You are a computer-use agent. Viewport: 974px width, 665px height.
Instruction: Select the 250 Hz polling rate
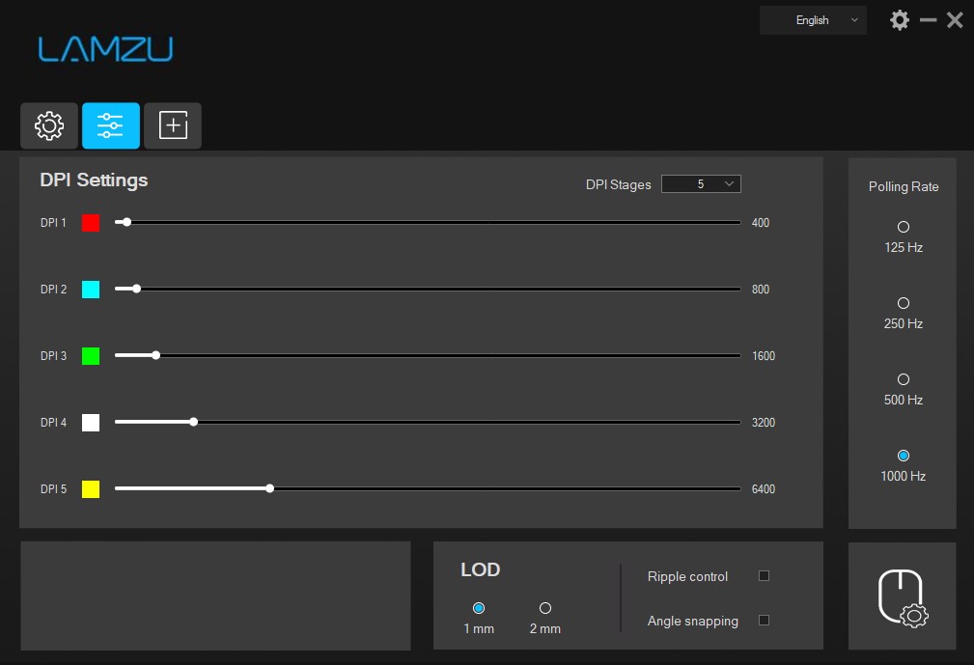[904, 303]
